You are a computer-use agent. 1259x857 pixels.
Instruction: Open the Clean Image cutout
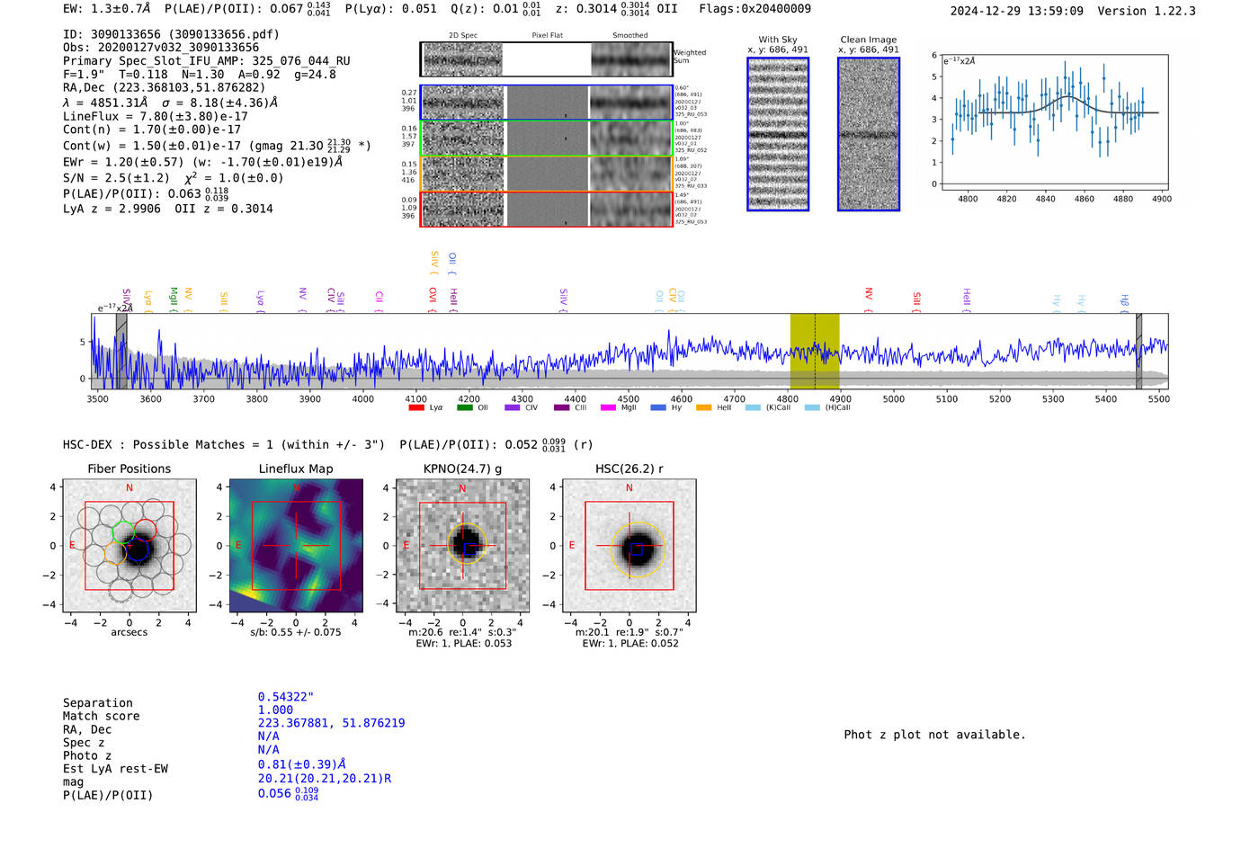pos(869,135)
